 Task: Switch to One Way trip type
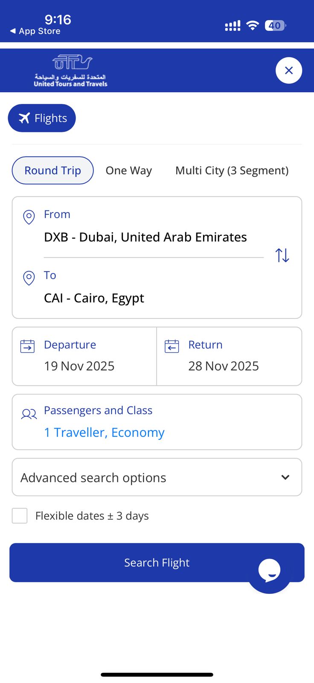pyautogui.click(x=128, y=170)
